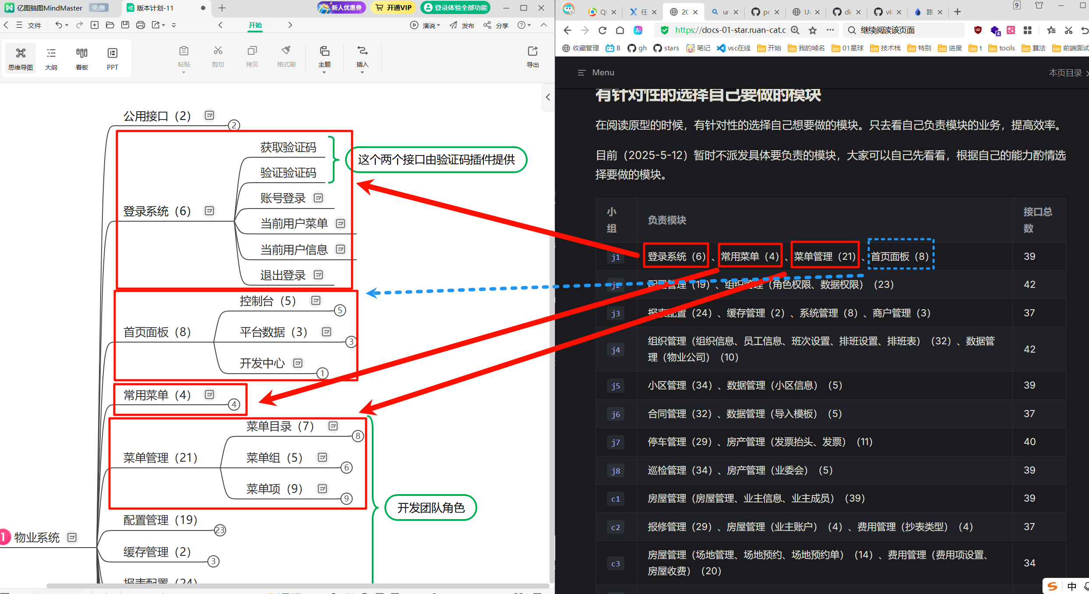This screenshot has width=1089, height=594.
Task: Click the Undo arrow in MindMaster
Action: click(59, 25)
